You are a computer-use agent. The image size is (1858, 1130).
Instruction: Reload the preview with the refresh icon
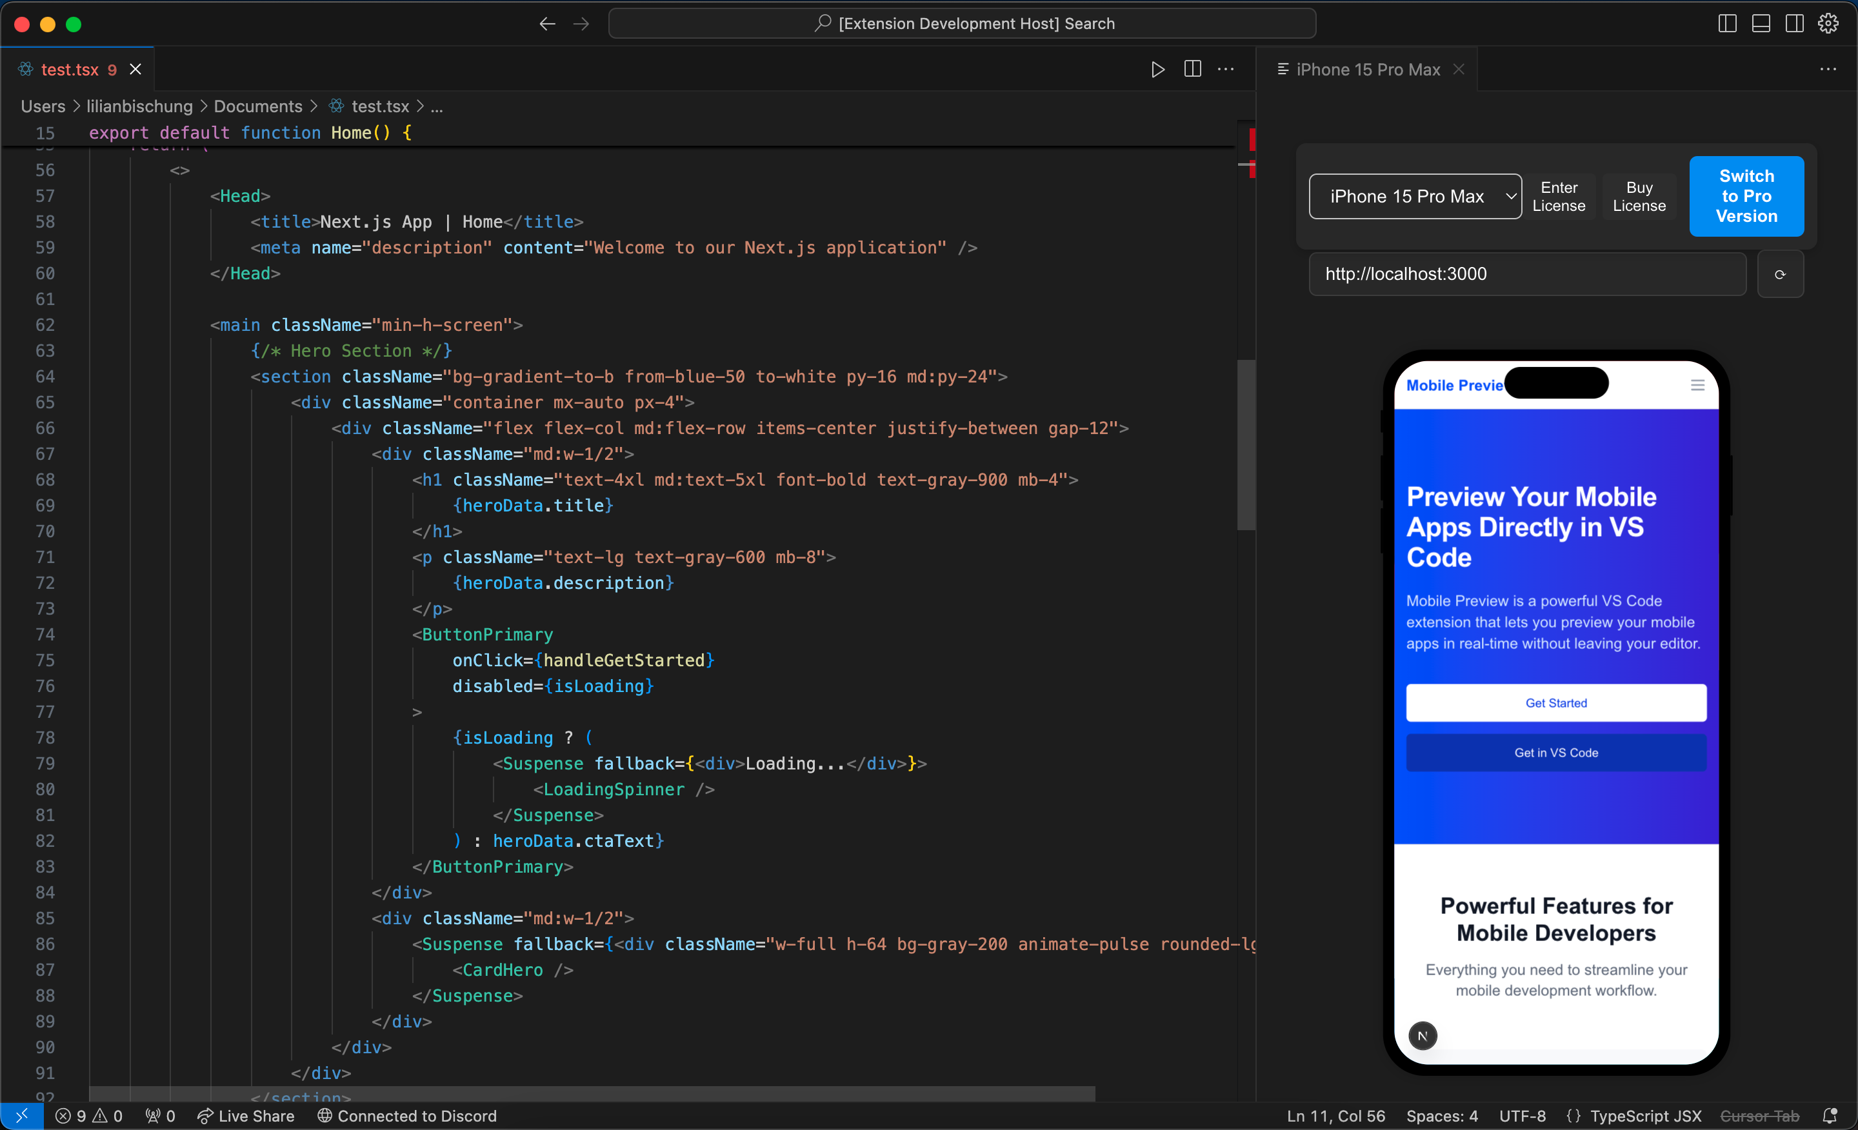point(1781,274)
